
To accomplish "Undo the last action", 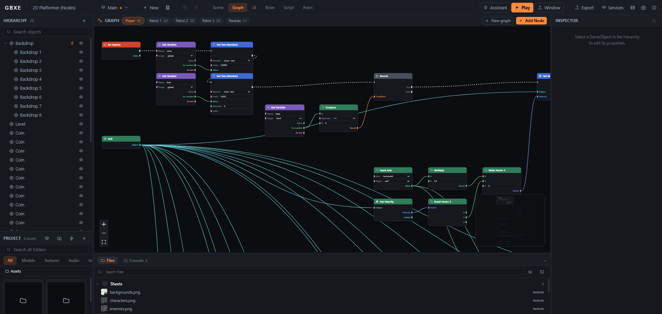I will click(x=185, y=8).
